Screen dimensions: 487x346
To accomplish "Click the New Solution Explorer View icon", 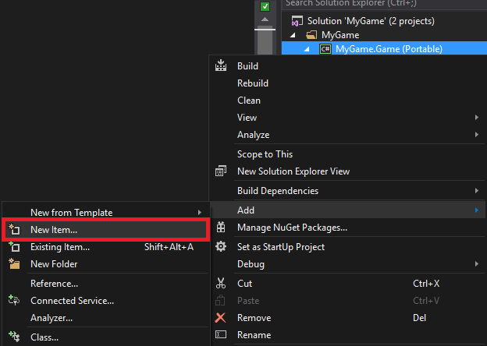I will click(x=221, y=171).
